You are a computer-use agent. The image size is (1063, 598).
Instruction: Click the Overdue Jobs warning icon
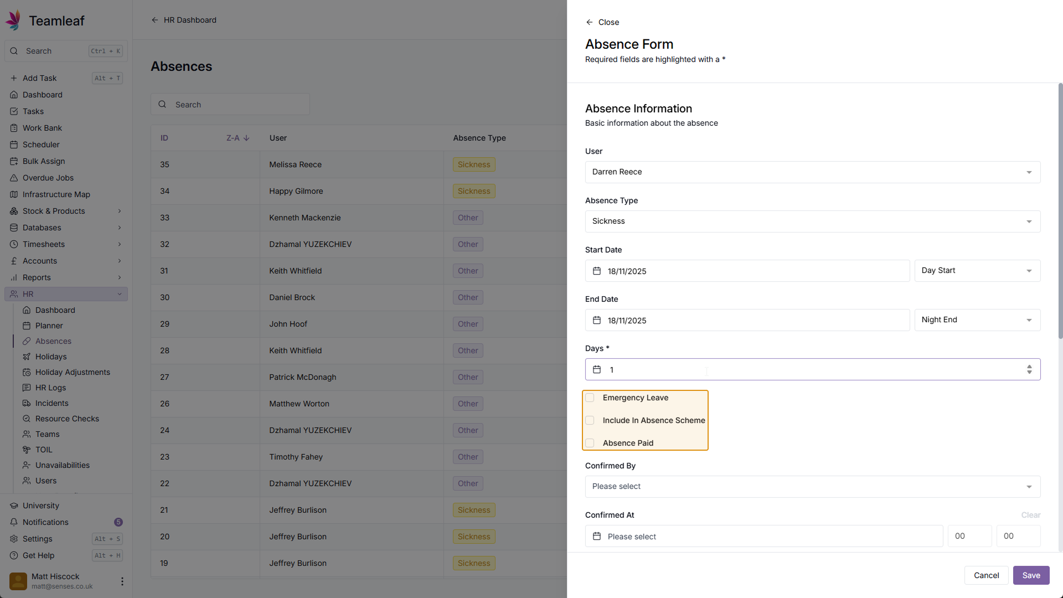[14, 178]
